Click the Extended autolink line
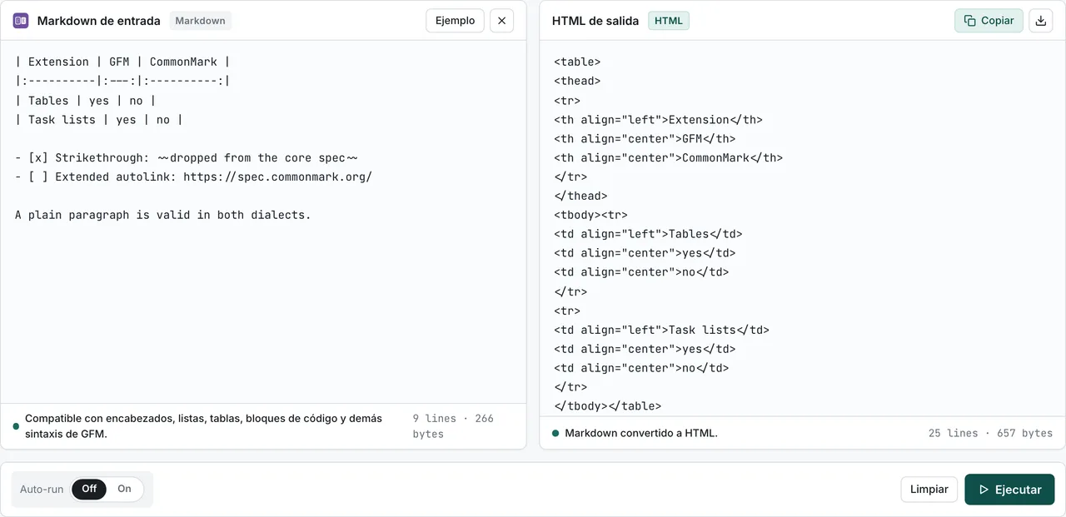This screenshot has width=1066, height=517. tap(193, 176)
